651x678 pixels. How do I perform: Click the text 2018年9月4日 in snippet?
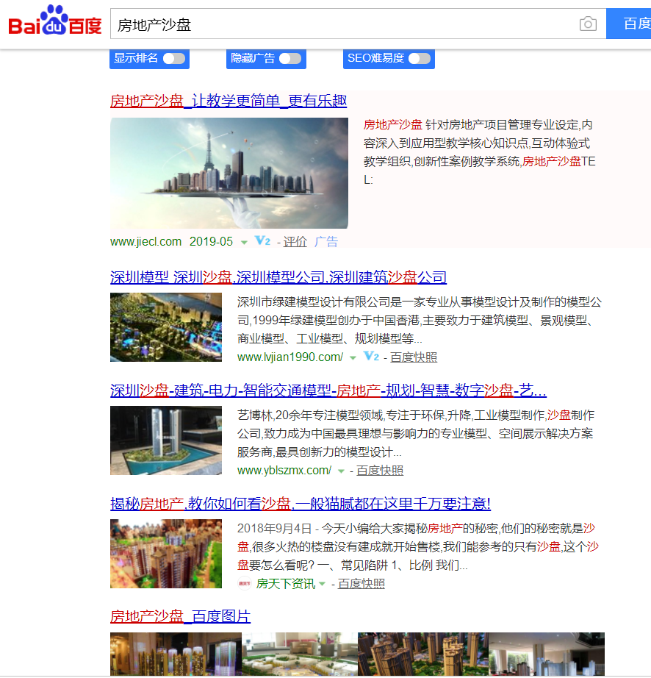click(274, 529)
